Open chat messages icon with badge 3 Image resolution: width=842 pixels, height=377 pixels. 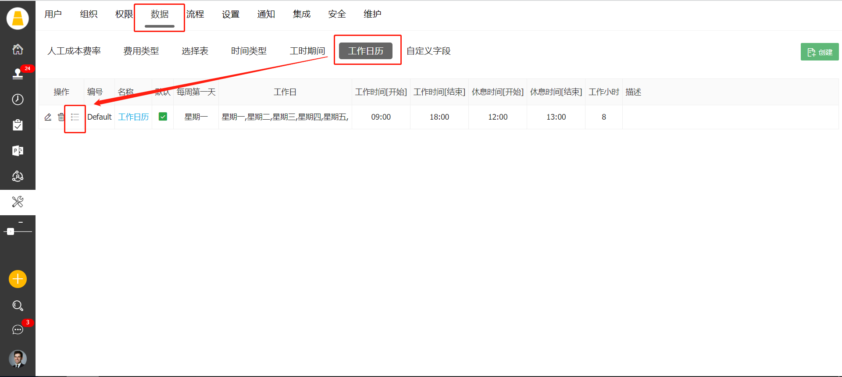18,330
